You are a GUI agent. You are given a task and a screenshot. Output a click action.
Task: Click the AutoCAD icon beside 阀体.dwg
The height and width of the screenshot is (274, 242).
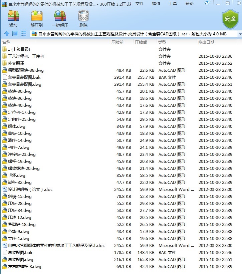point(5,126)
